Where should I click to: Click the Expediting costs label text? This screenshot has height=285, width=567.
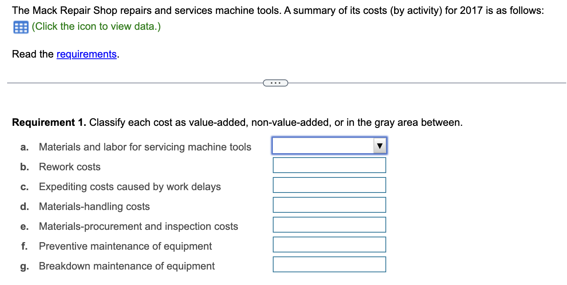point(130,187)
